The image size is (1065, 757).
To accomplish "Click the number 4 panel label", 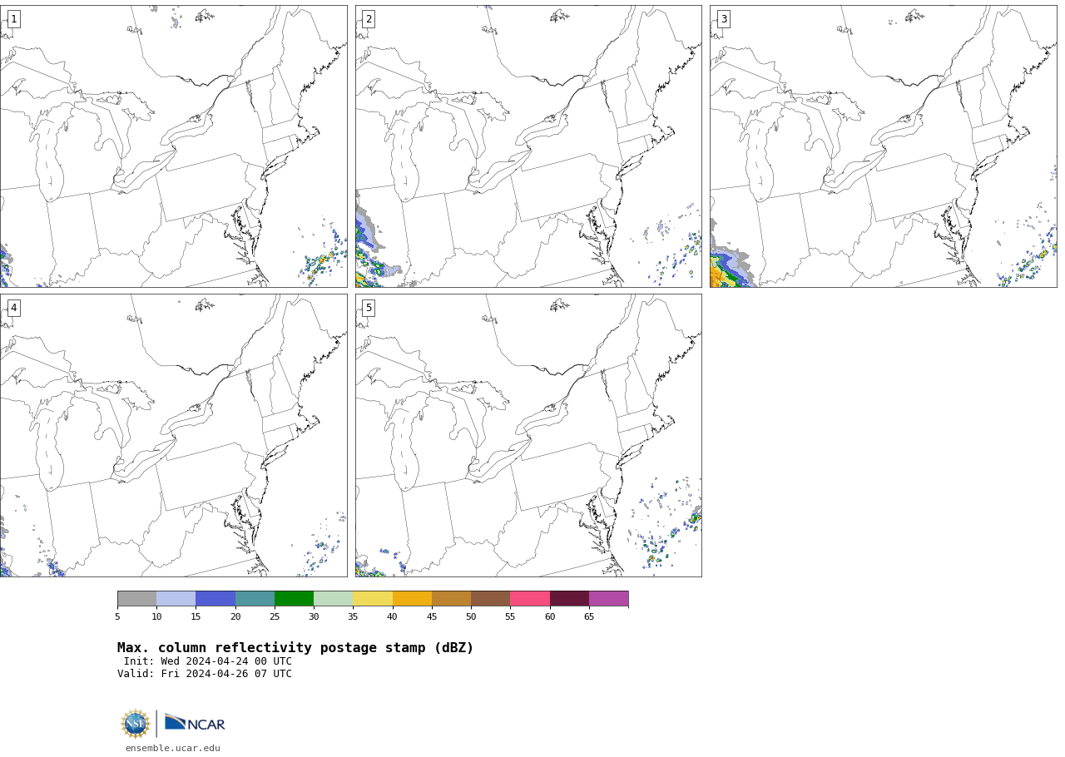I will click(13, 308).
